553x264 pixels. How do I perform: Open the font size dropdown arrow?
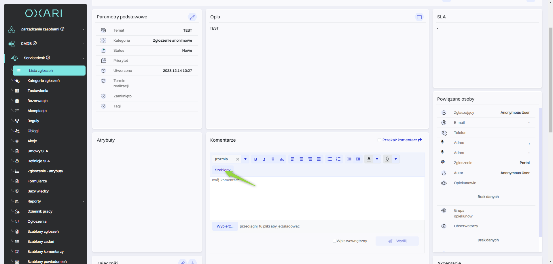click(x=245, y=159)
